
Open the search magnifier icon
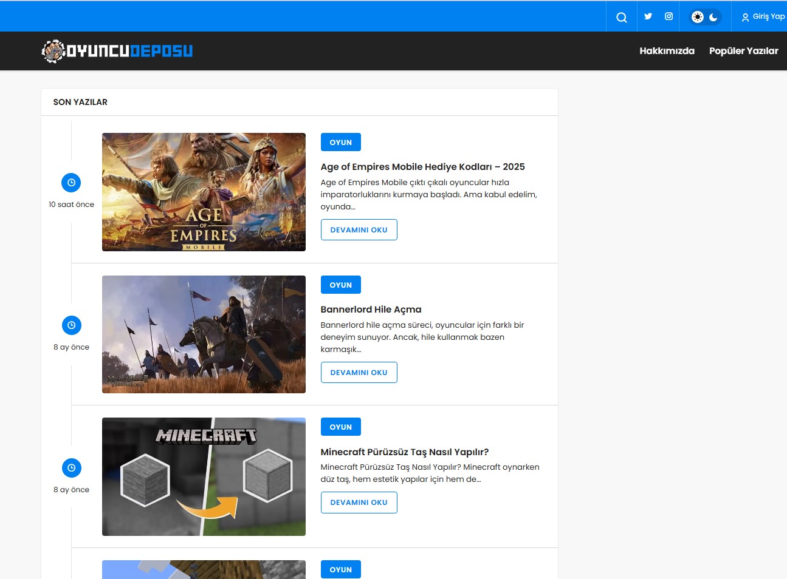coord(621,17)
